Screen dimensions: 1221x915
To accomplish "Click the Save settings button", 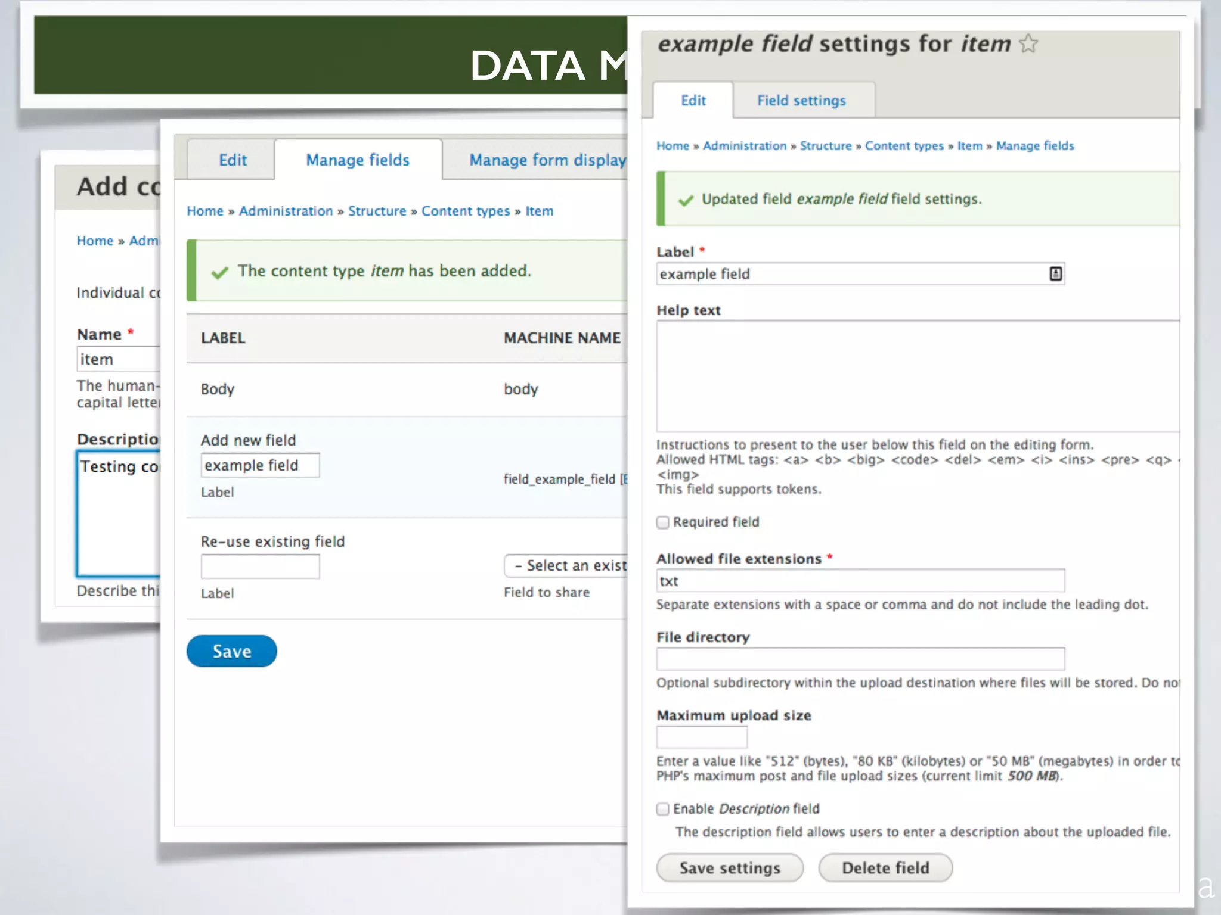I will point(730,868).
